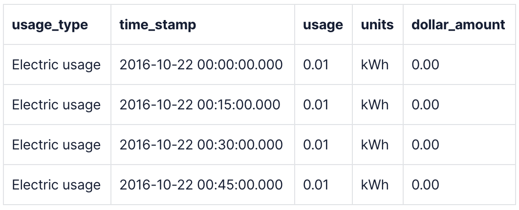The image size is (519, 210).
Task: Click Electric usage in the 00:30:00 row
Action: pyautogui.click(x=56, y=145)
